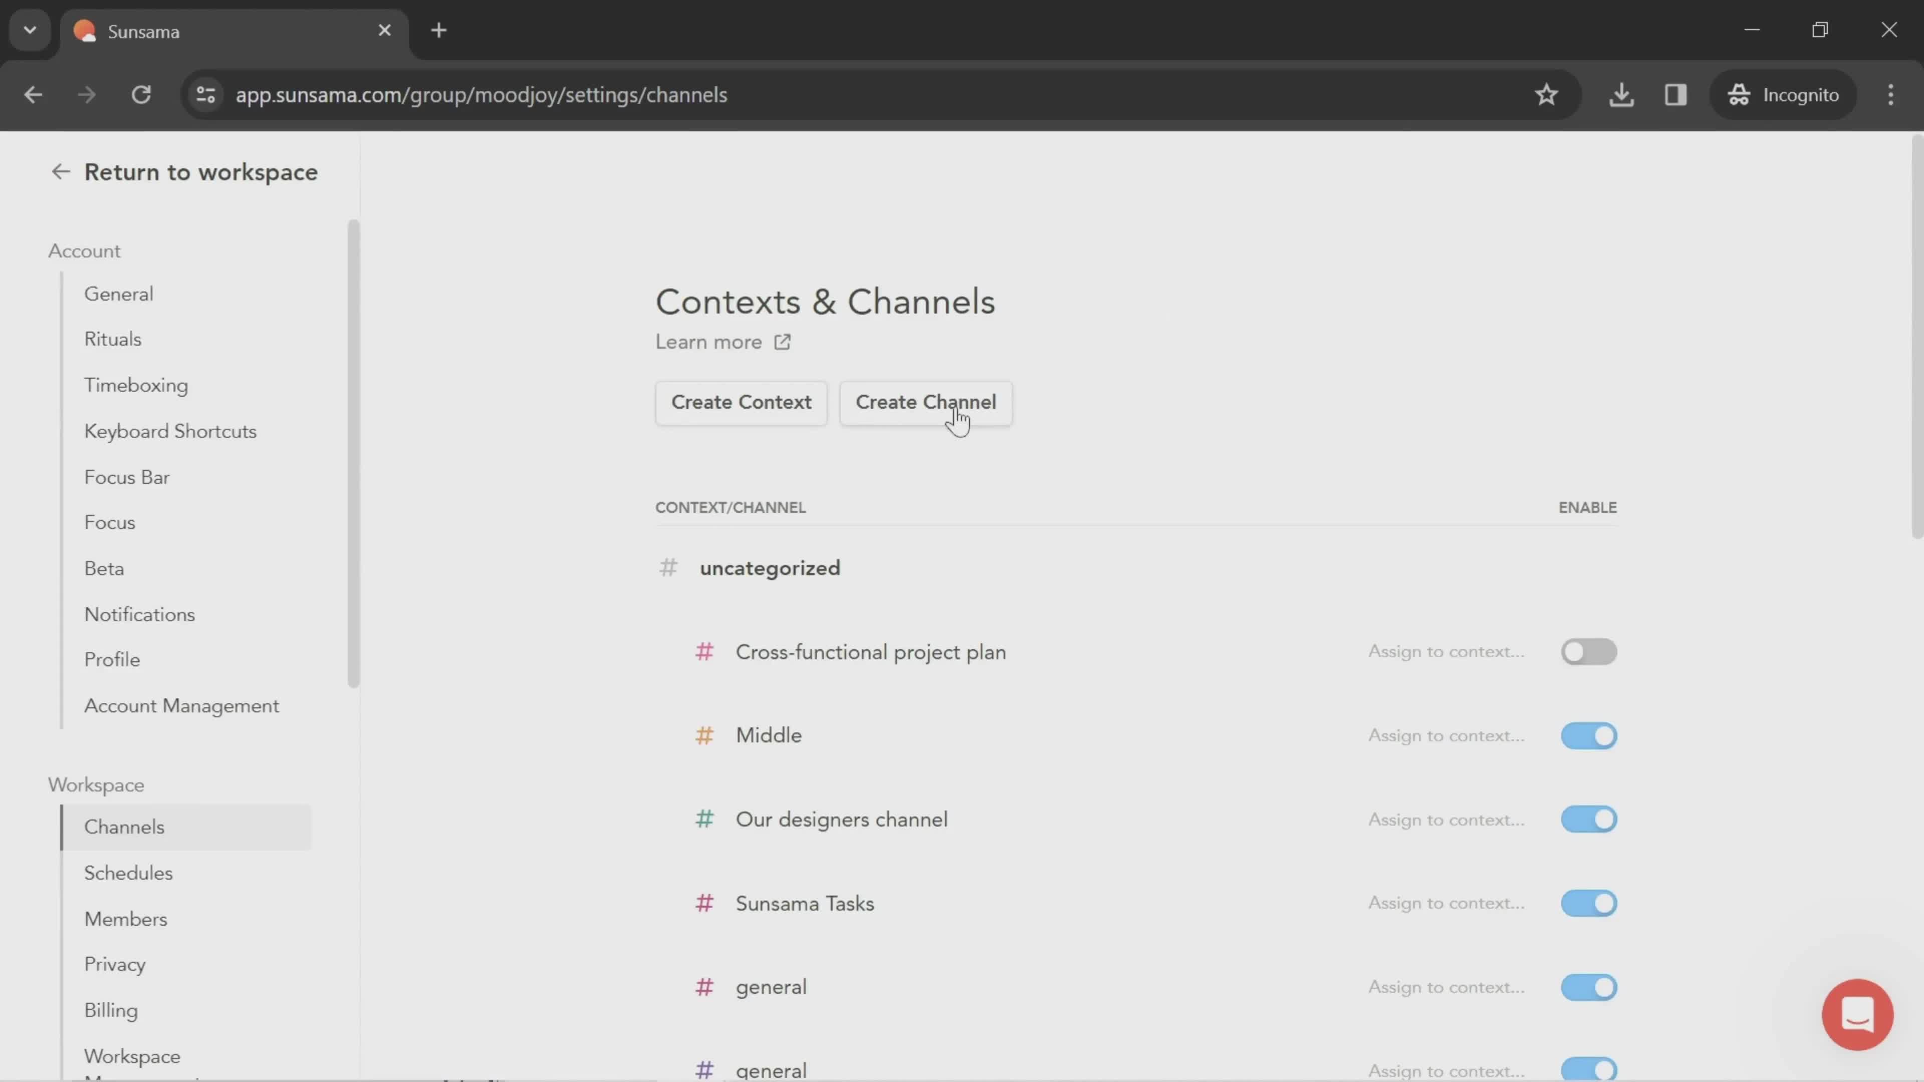Follow the Learn more link
The image size is (1924, 1082).
point(709,342)
